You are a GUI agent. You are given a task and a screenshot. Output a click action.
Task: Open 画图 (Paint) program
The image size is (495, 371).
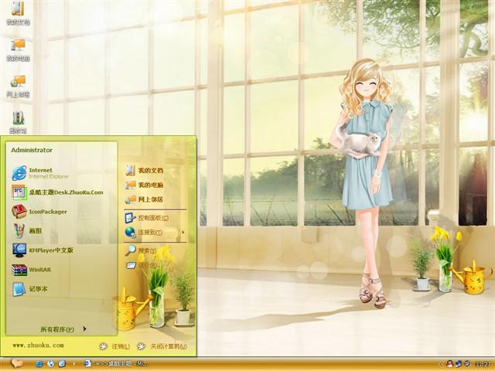tap(35, 230)
